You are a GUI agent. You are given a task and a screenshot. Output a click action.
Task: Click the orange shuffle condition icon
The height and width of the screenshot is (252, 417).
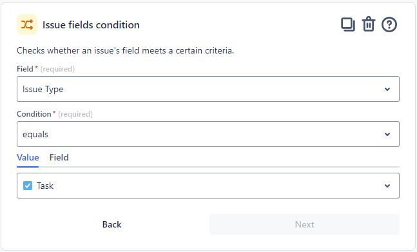tap(27, 24)
